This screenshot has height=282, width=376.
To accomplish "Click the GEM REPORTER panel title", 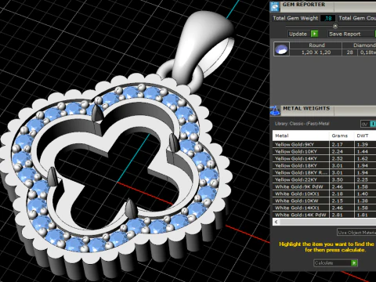I will [x=304, y=5].
